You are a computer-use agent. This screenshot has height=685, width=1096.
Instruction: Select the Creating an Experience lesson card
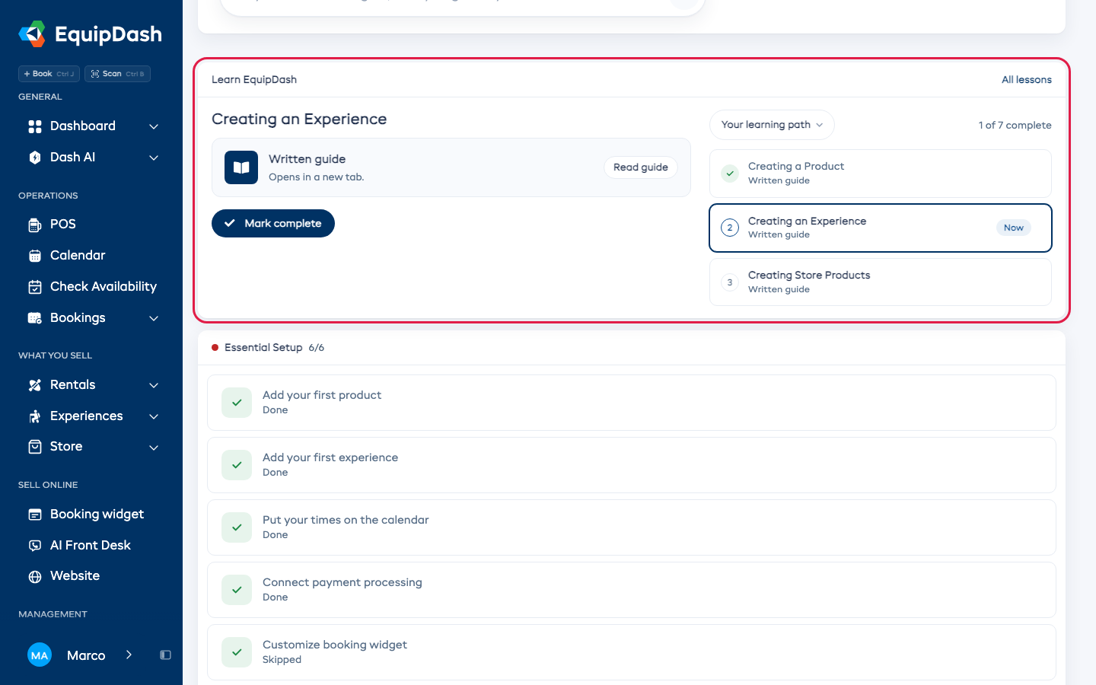881,228
